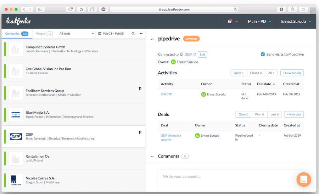Click the ES avatar in the deal row
Image resolution: width=319 pixels, height=194 pixels.
(197, 136)
